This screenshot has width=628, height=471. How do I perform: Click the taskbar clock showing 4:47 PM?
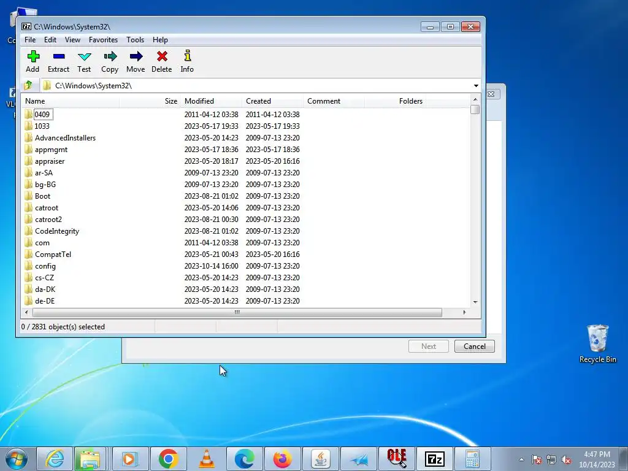click(x=597, y=459)
